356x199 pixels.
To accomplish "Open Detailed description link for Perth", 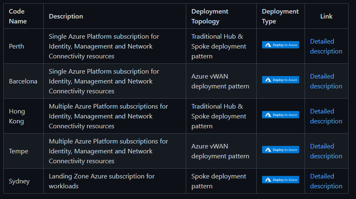I will (x=326, y=46).
